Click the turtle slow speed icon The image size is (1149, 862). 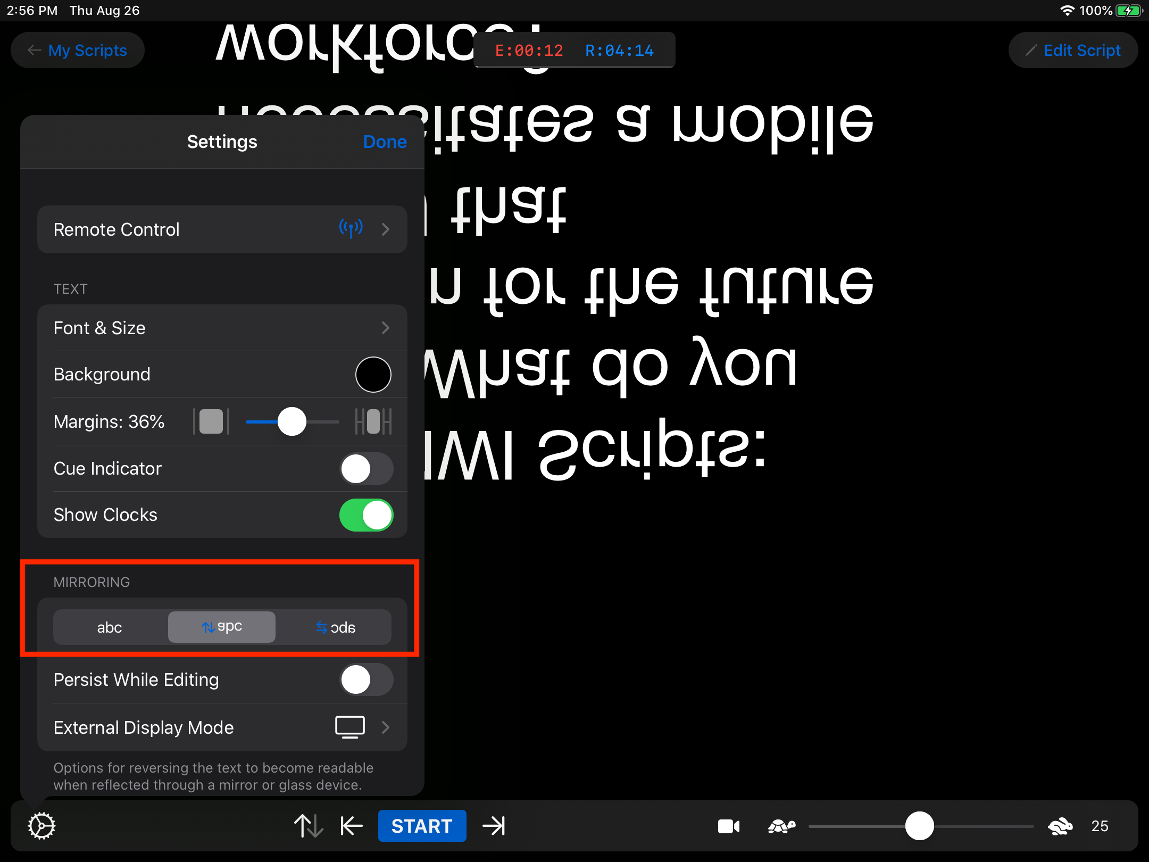(x=781, y=826)
